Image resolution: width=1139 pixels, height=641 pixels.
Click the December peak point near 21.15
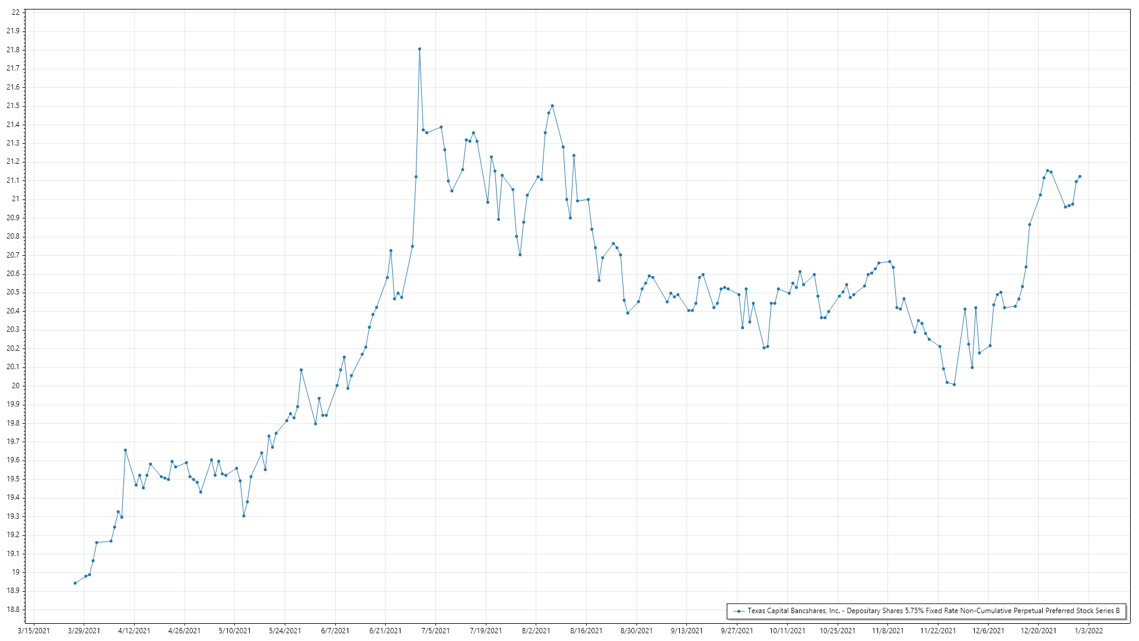(x=1048, y=170)
